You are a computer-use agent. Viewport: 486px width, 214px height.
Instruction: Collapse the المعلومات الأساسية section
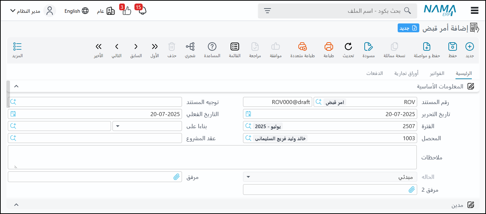point(16,86)
